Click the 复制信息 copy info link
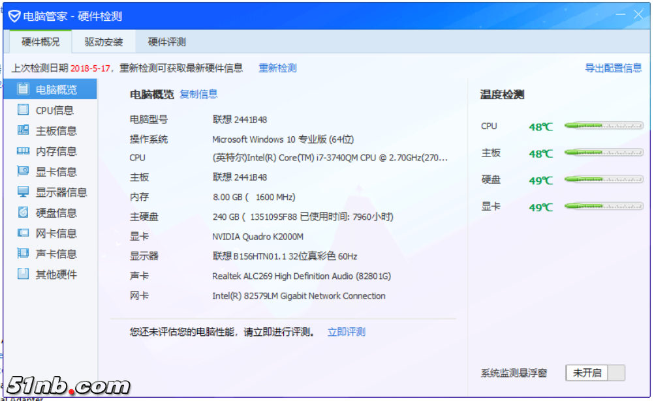654x401 pixels. point(198,94)
